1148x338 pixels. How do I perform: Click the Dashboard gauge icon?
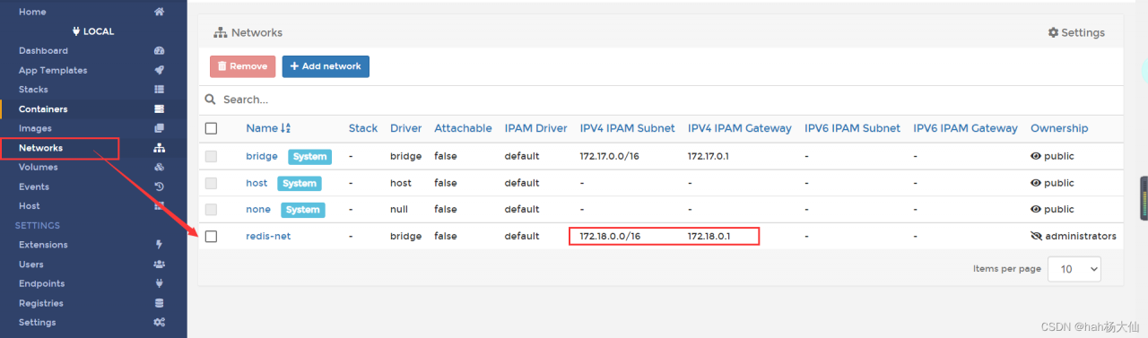point(159,51)
